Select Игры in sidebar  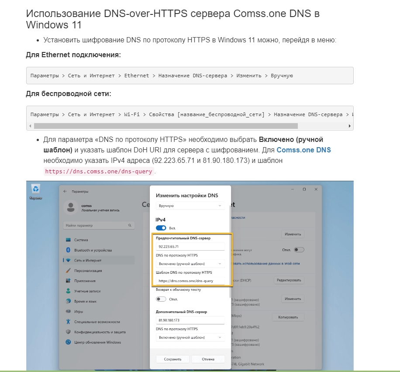point(99,311)
